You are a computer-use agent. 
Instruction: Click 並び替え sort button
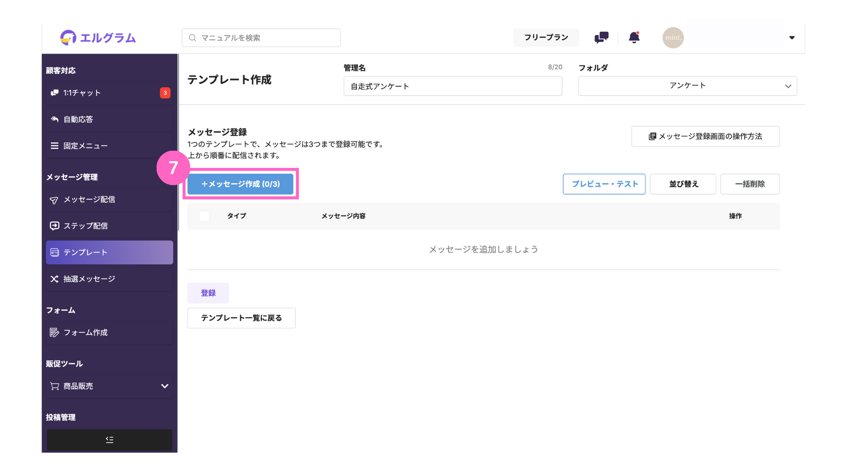683,184
